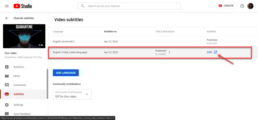
Task: Click the Settings gear icon
Action: tap(7, 105)
